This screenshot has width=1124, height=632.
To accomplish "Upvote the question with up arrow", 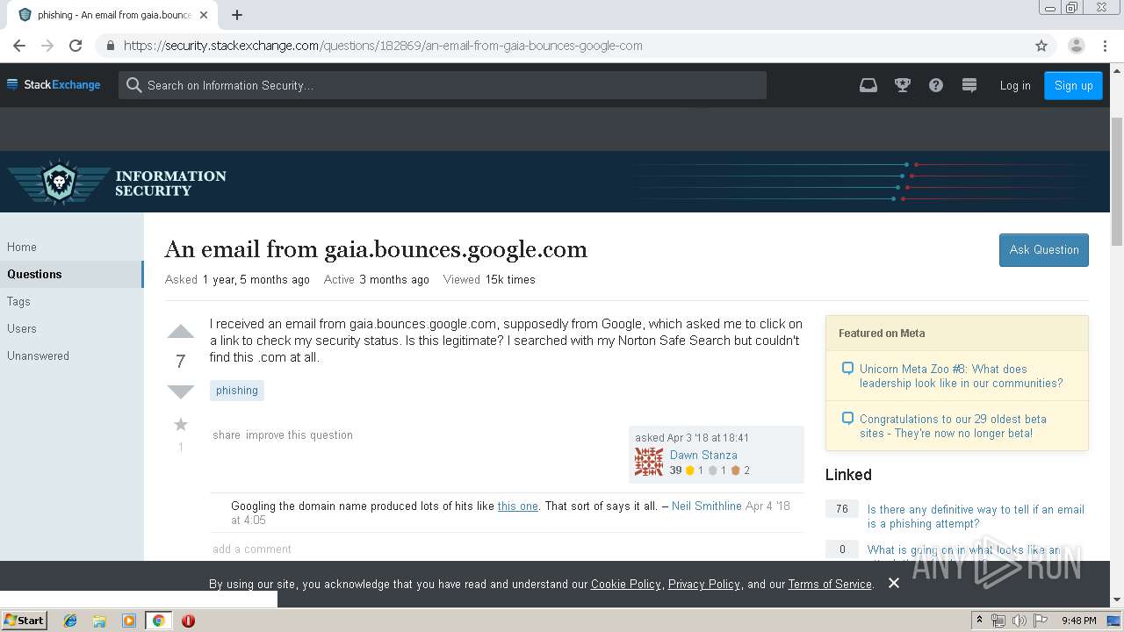I will pyautogui.click(x=181, y=331).
